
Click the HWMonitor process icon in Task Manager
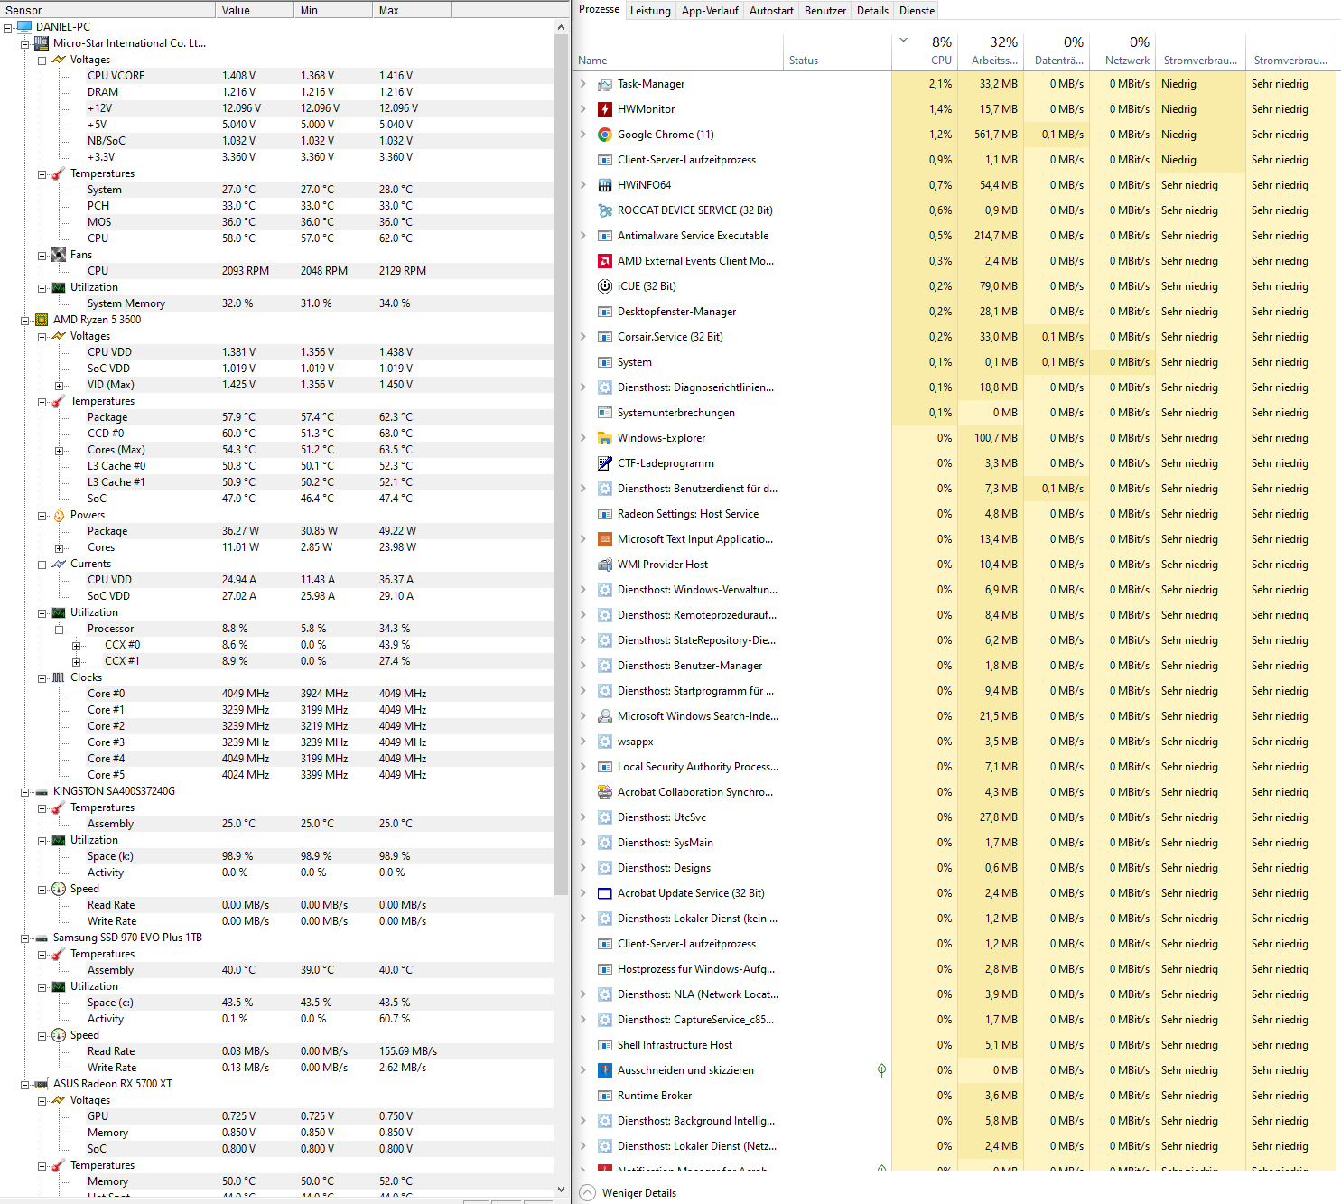click(605, 109)
